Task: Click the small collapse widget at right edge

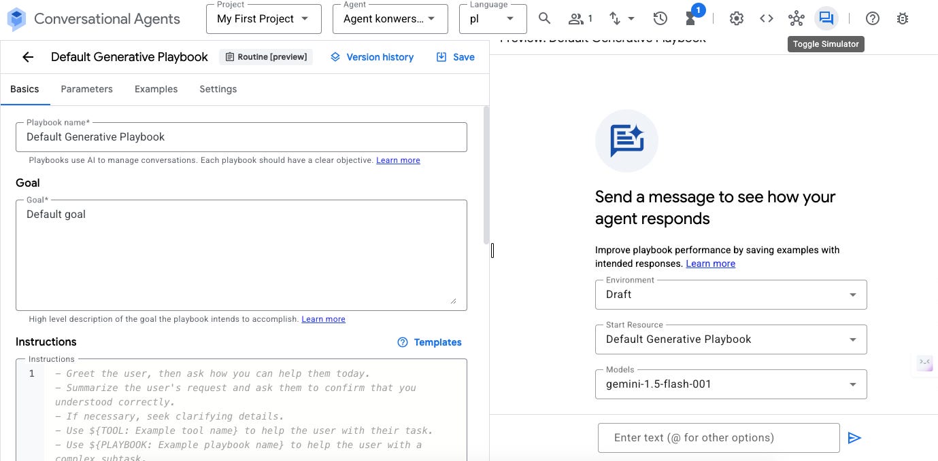Action: pos(924,363)
